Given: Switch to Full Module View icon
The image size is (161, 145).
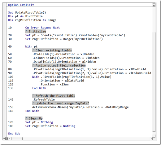Looking at the screenshot, I should 7,138.
